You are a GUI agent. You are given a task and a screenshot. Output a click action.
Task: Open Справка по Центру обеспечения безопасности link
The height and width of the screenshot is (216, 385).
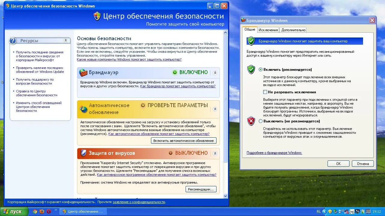[x=36, y=93]
